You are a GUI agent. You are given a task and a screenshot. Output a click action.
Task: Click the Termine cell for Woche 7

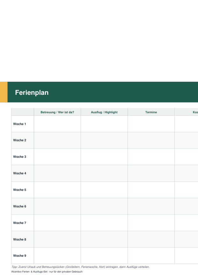click(x=151, y=223)
